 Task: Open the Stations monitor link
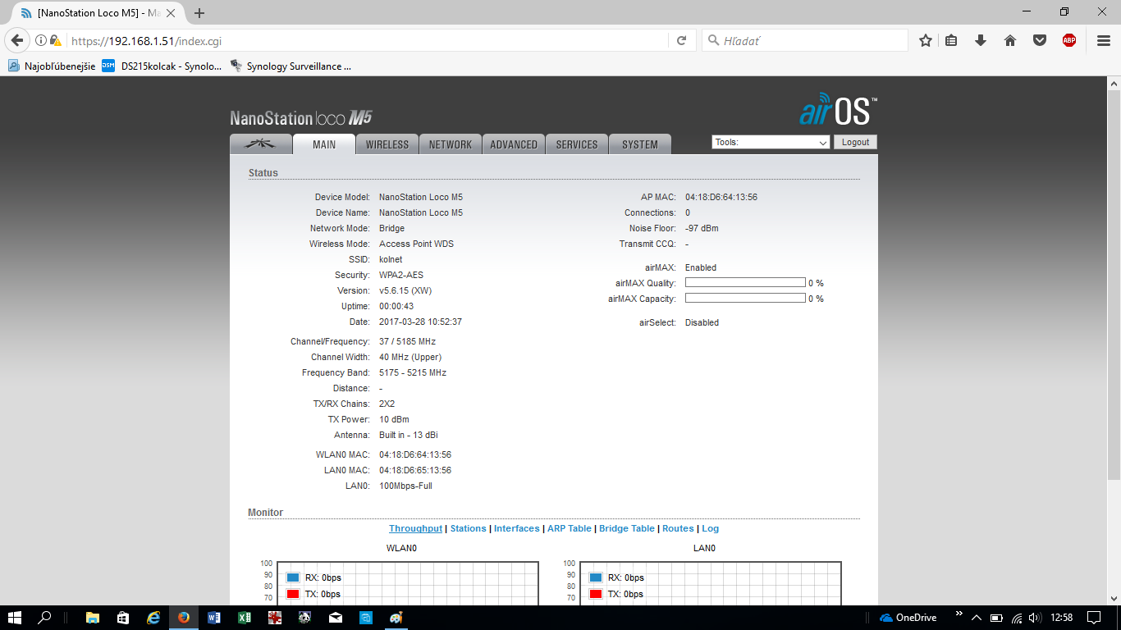pos(468,528)
